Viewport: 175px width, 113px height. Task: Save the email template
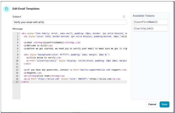164,104
